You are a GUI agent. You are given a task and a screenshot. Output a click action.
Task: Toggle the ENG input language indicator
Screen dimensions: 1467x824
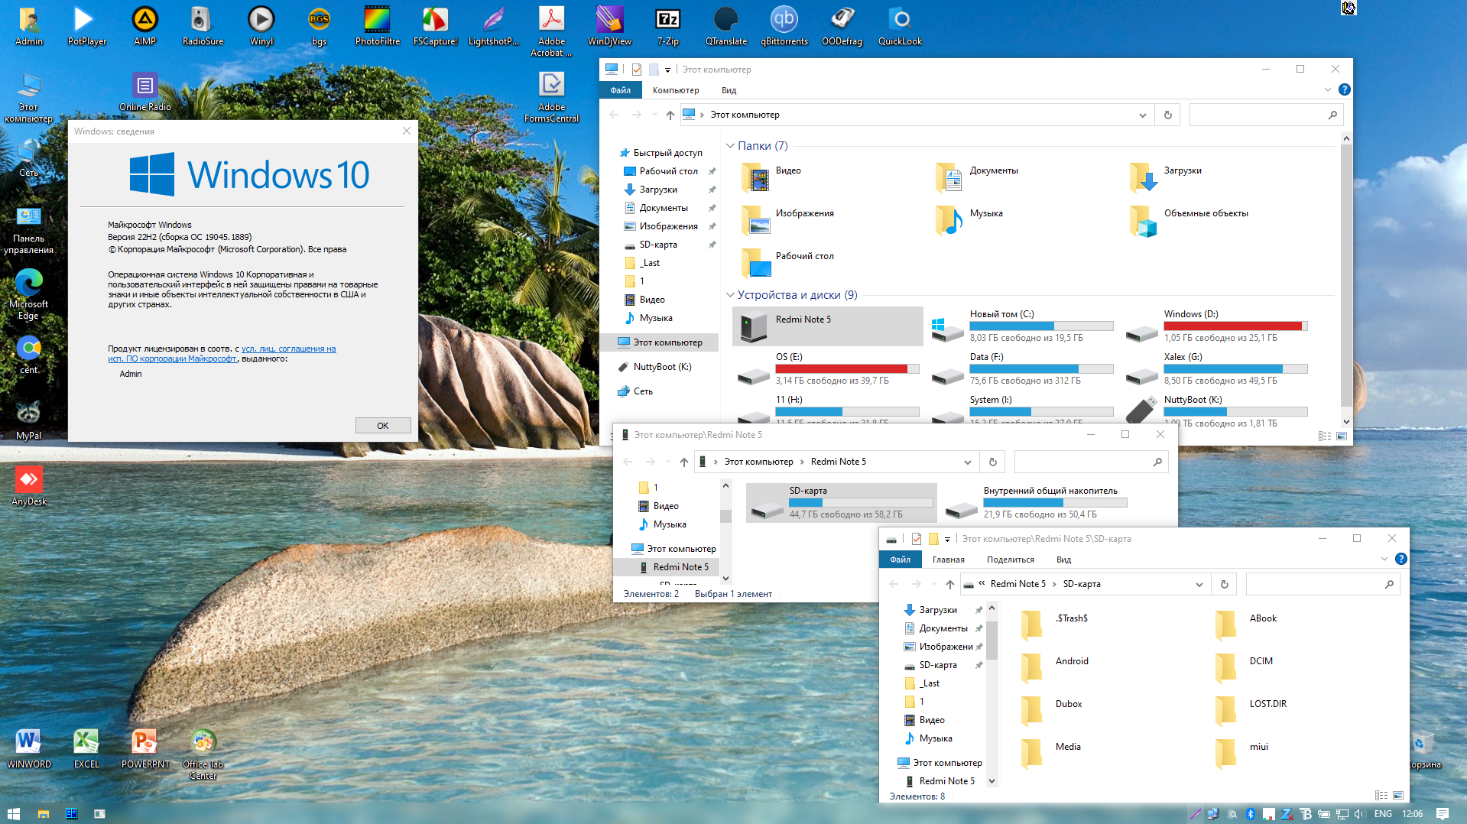[1383, 813]
